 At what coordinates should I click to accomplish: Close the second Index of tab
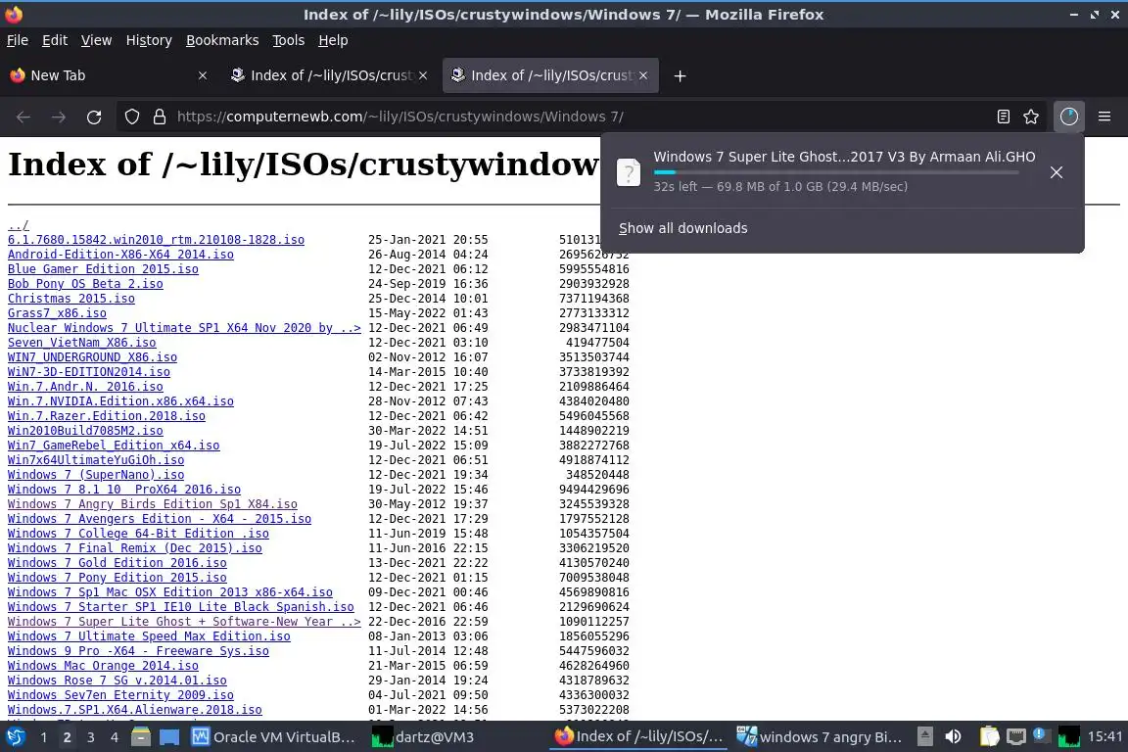423,75
